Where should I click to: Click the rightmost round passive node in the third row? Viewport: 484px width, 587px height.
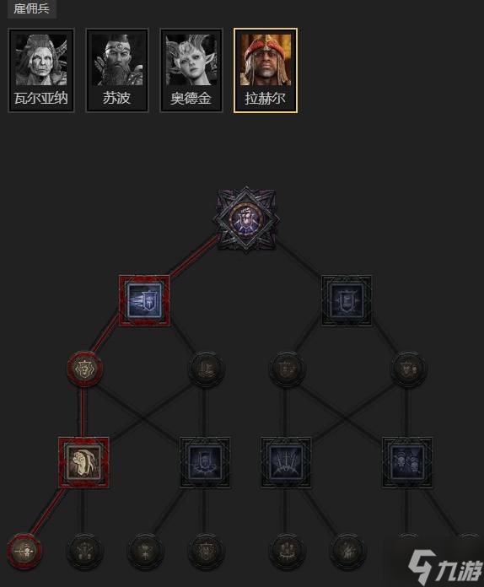[408, 369]
